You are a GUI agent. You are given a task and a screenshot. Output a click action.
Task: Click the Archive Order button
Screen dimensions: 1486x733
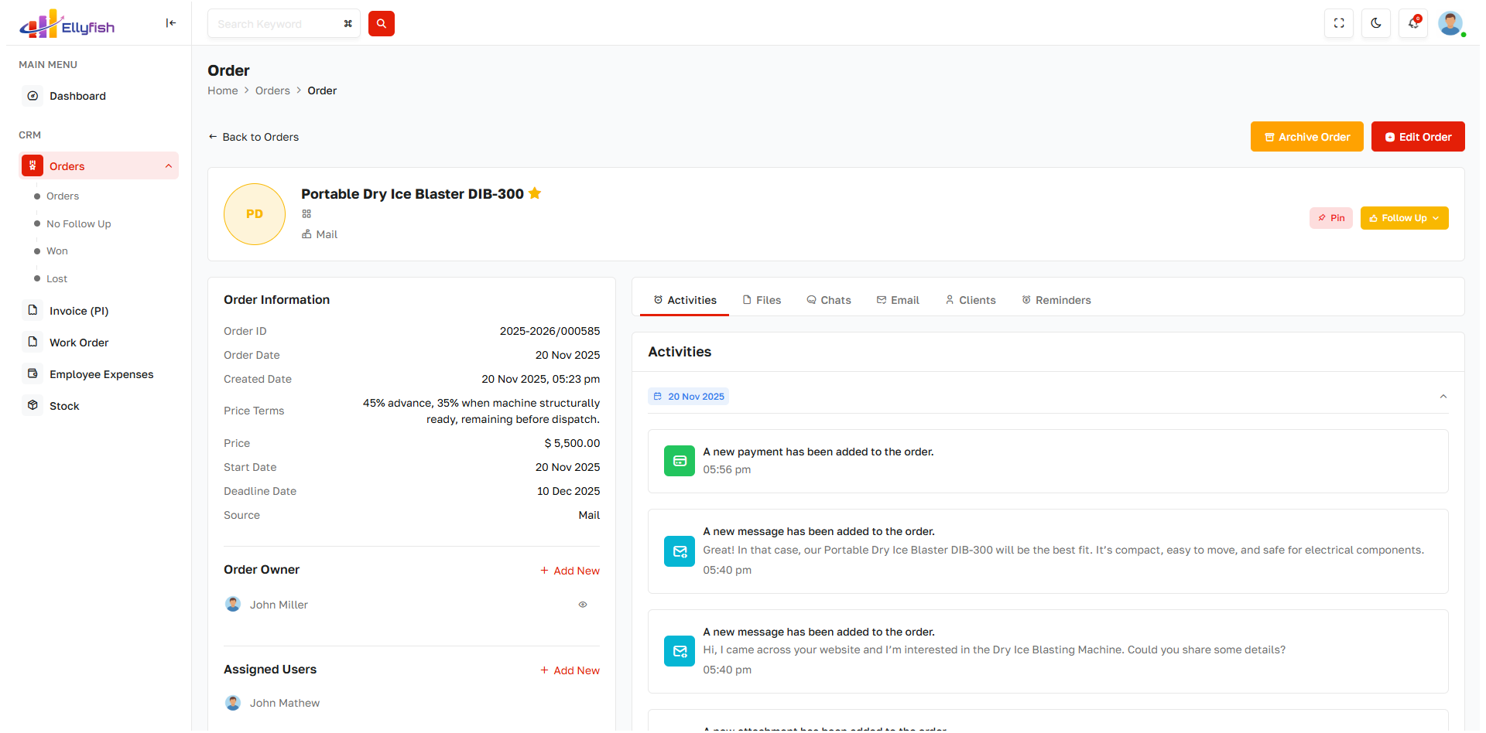(1306, 137)
